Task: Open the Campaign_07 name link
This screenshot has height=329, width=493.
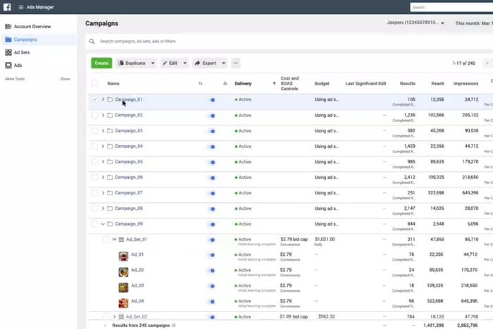Action: coord(129,193)
